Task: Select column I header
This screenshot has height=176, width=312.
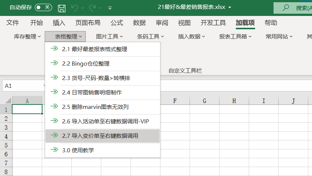Action: point(264,100)
